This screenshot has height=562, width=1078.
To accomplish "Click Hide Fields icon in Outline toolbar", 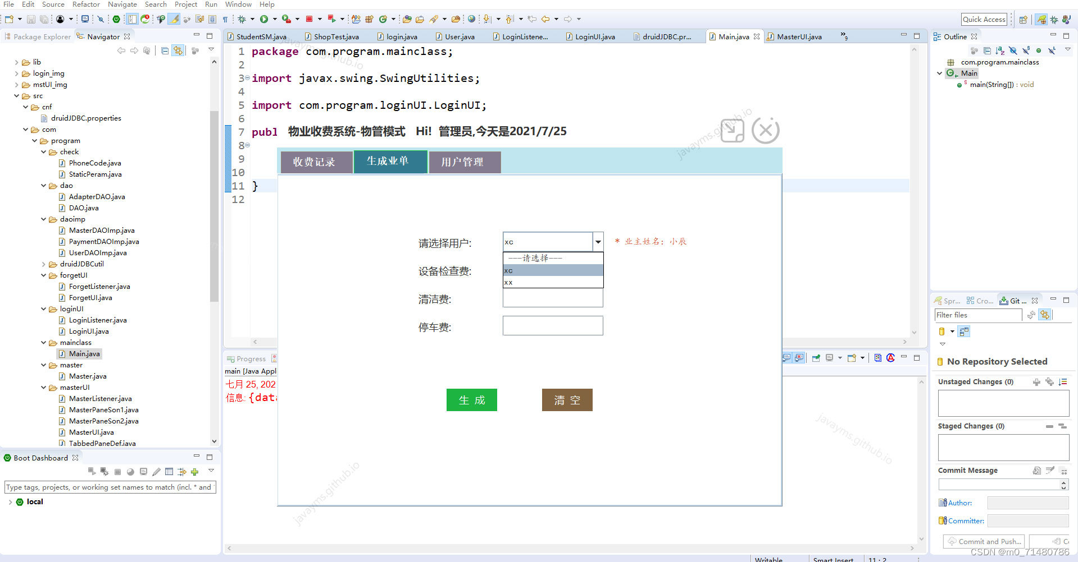I will (x=1013, y=50).
